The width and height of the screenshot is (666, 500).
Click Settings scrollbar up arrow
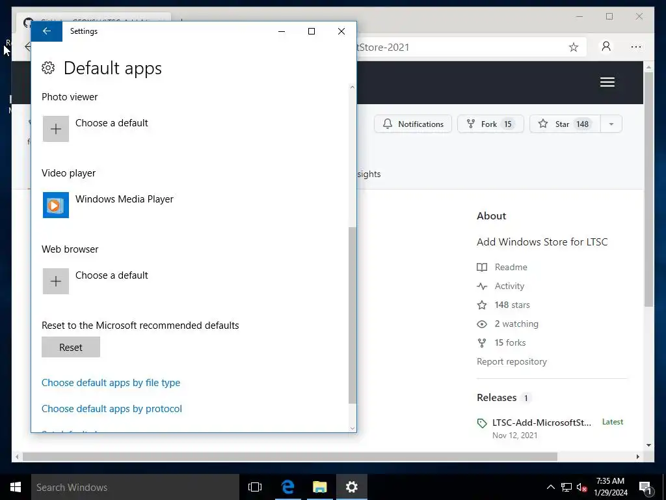click(x=352, y=87)
